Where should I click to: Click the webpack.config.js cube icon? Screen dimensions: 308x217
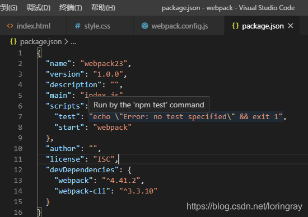pos(145,26)
